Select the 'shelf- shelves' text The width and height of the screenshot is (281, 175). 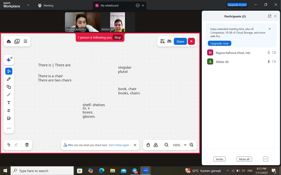coord(94,105)
